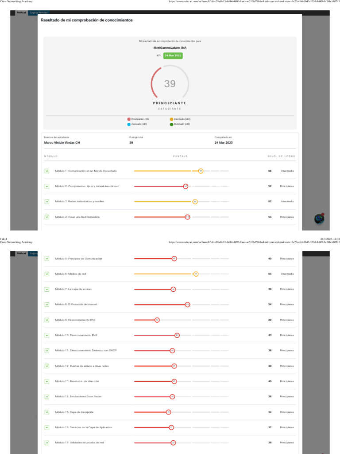This screenshot has height=454, width=340.
Task: Click the score 62 marker for Módulo 3
Action: tap(195, 202)
